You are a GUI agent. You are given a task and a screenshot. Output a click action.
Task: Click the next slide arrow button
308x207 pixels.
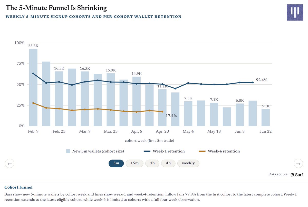click(x=298, y=163)
